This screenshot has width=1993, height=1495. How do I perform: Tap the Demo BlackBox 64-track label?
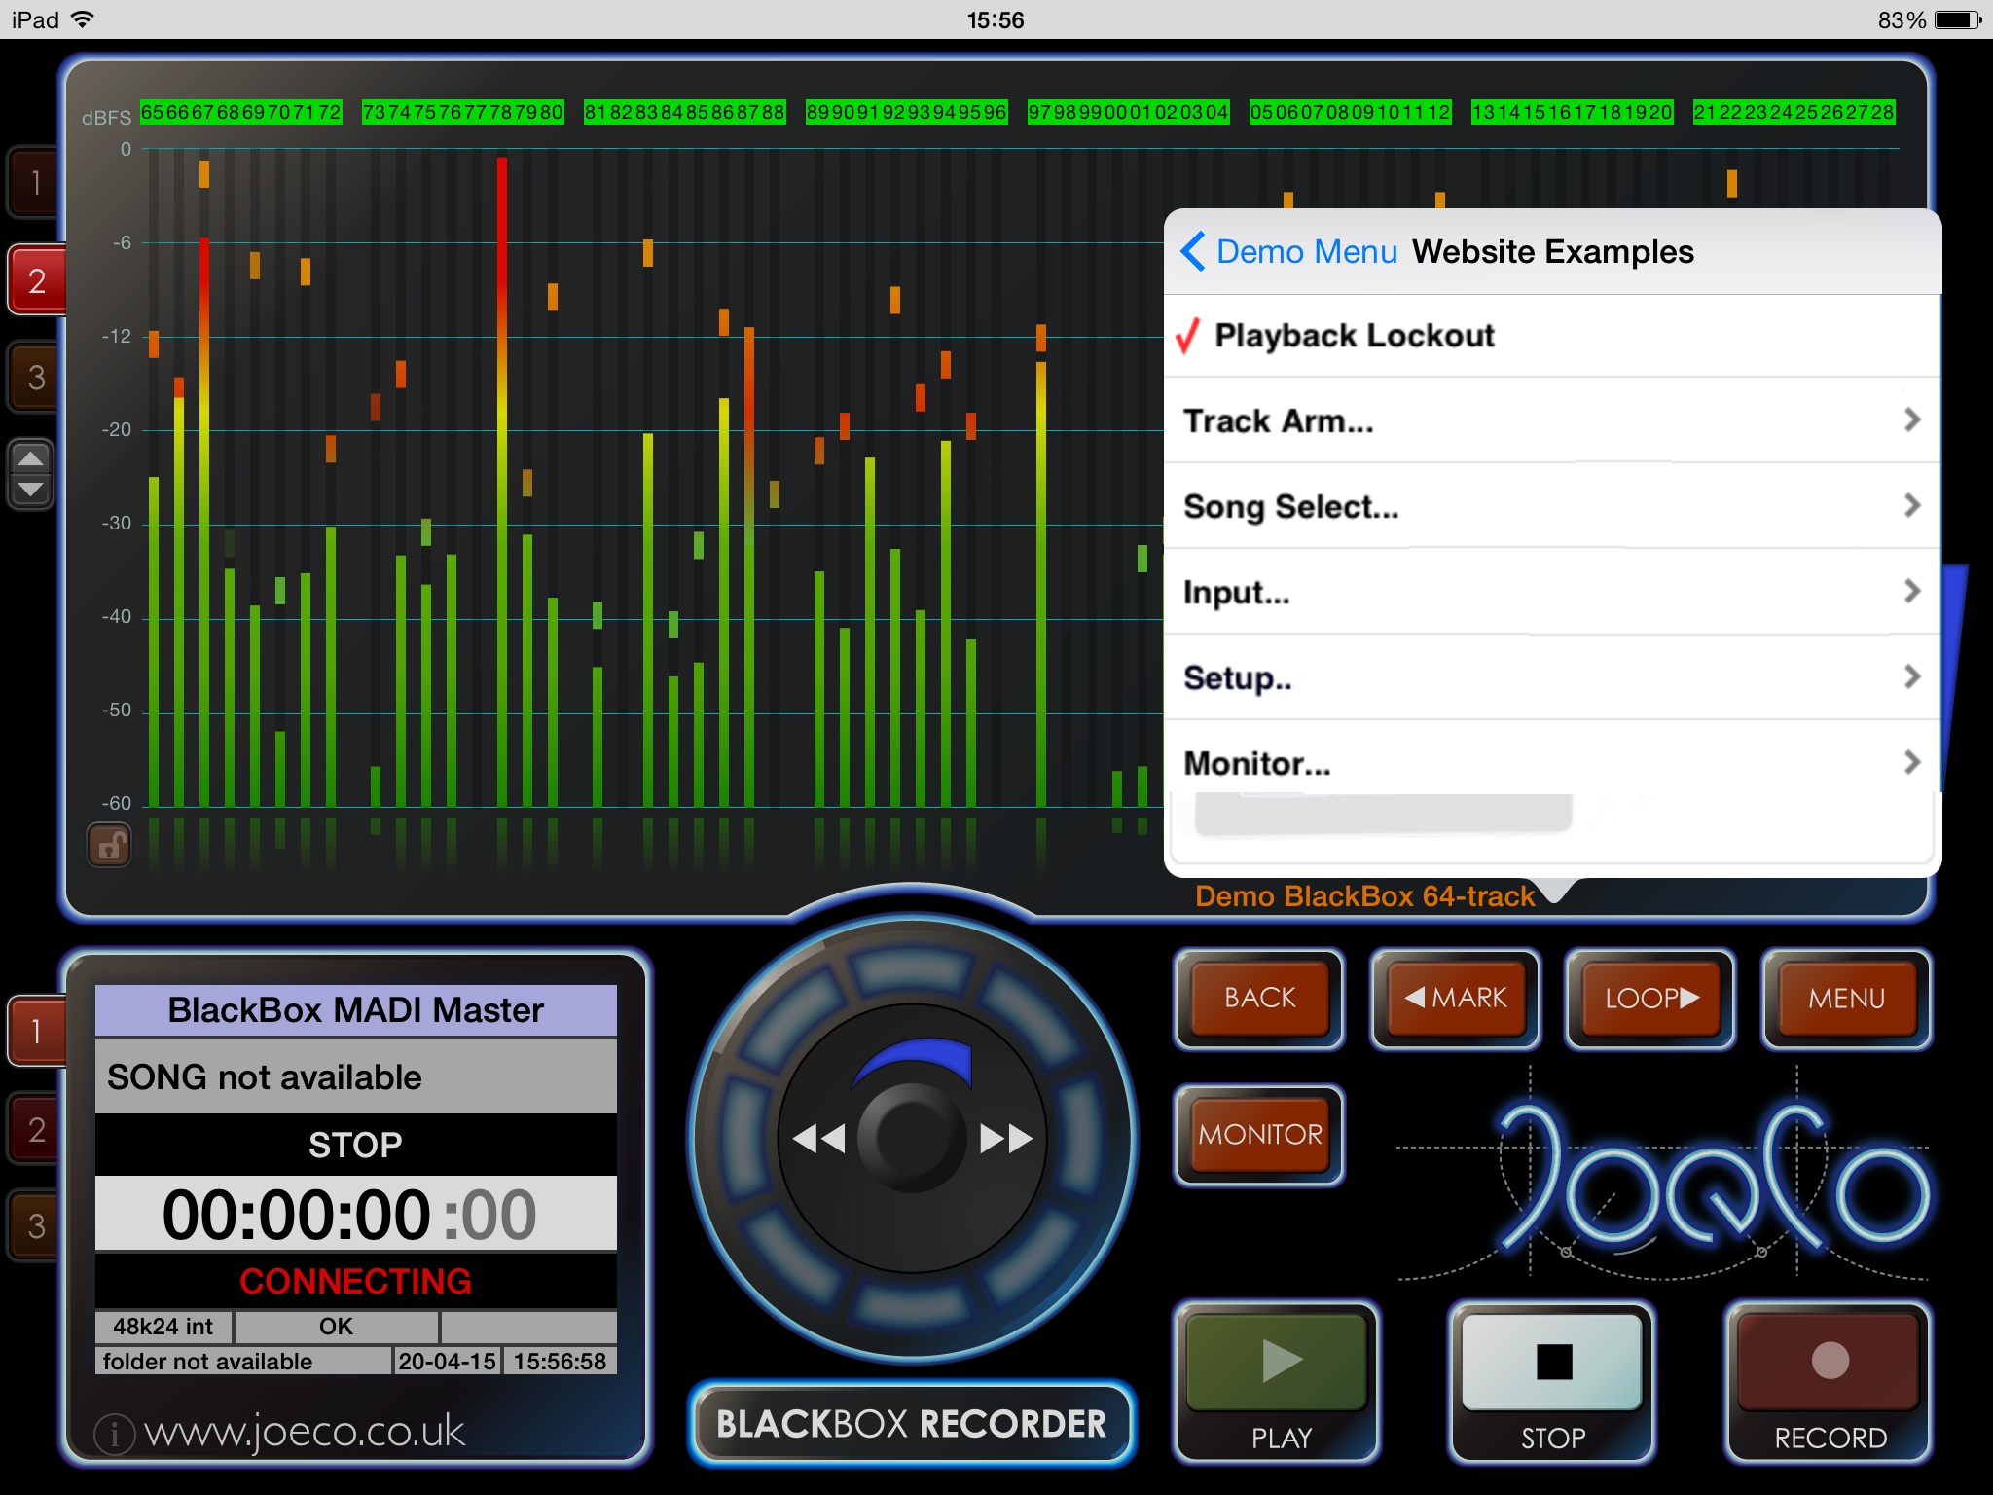pos(1364,896)
